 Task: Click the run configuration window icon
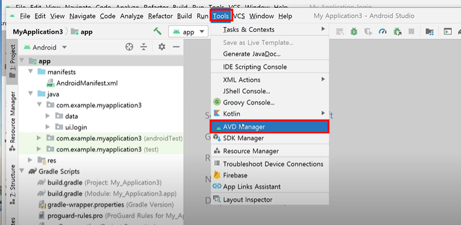[x=448, y=31]
